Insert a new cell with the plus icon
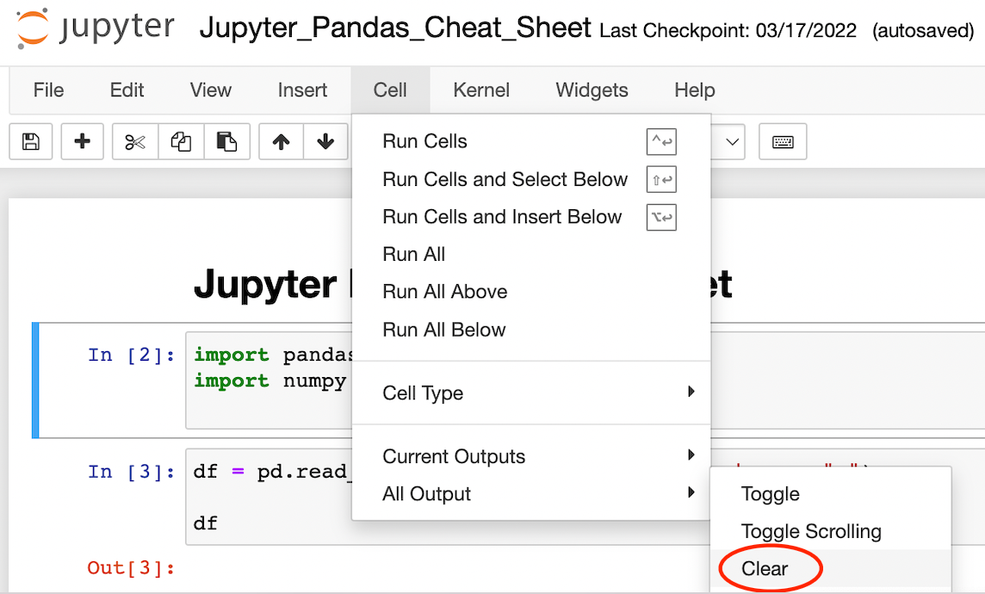The width and height of the screenshot is (985, 594). tap(82, 142)
